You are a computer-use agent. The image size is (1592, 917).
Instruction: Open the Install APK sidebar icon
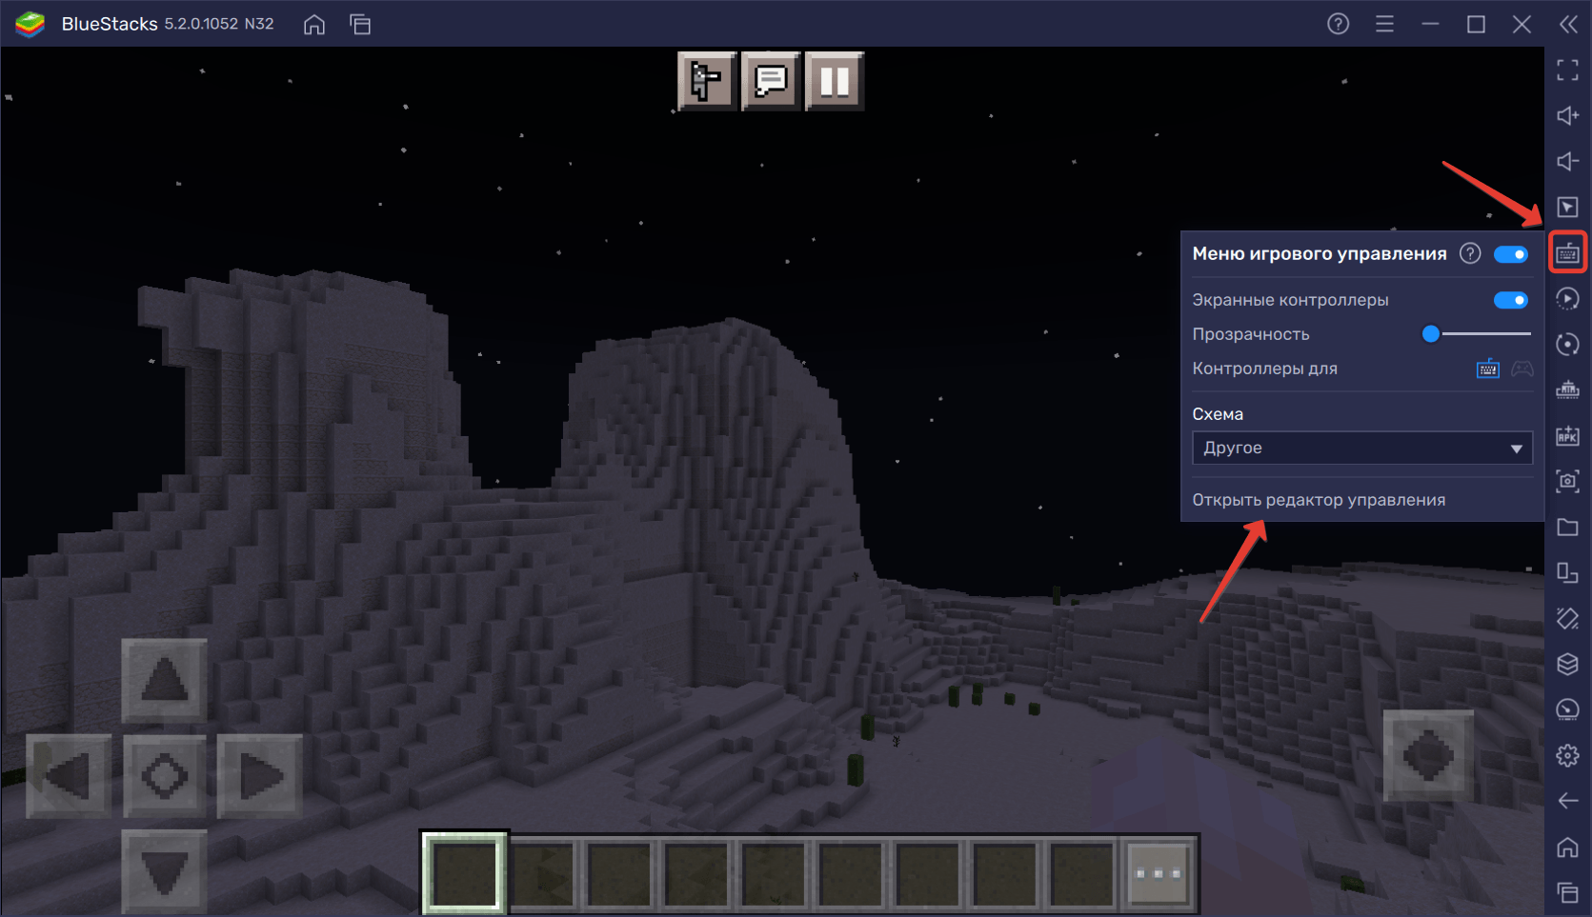tap(1567, 436)
